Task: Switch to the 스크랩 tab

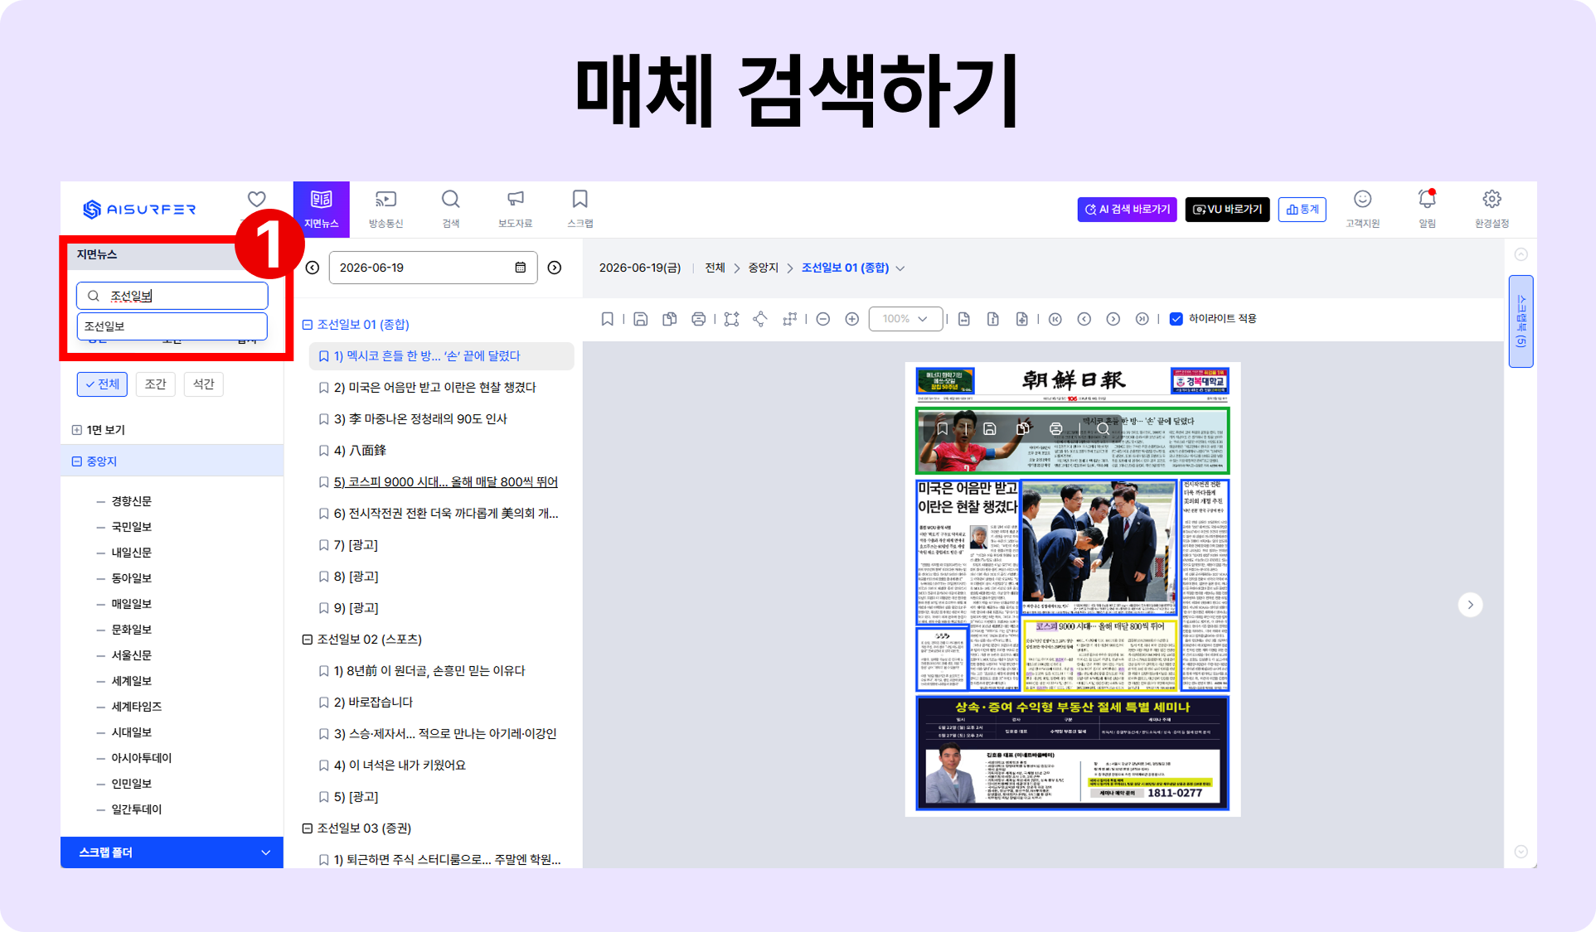Action: [580, 209]
